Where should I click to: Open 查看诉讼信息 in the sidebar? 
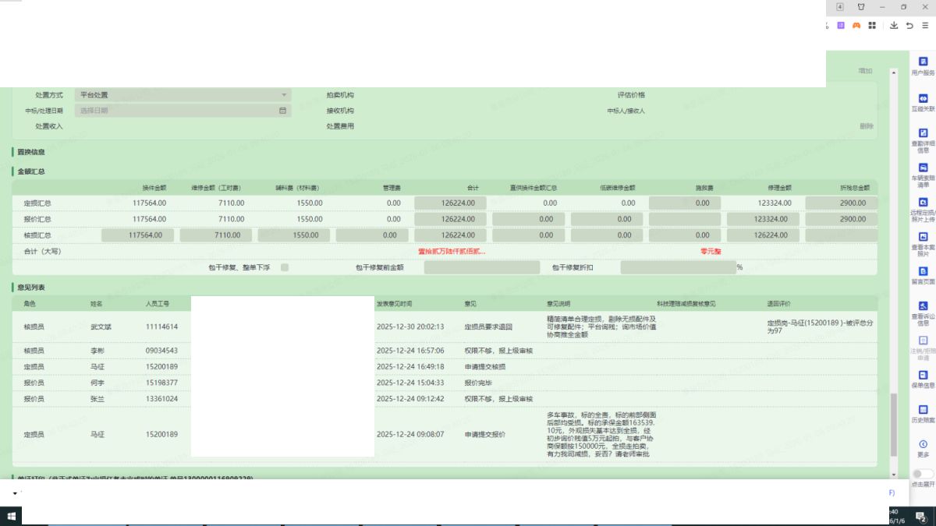(923, 306)
